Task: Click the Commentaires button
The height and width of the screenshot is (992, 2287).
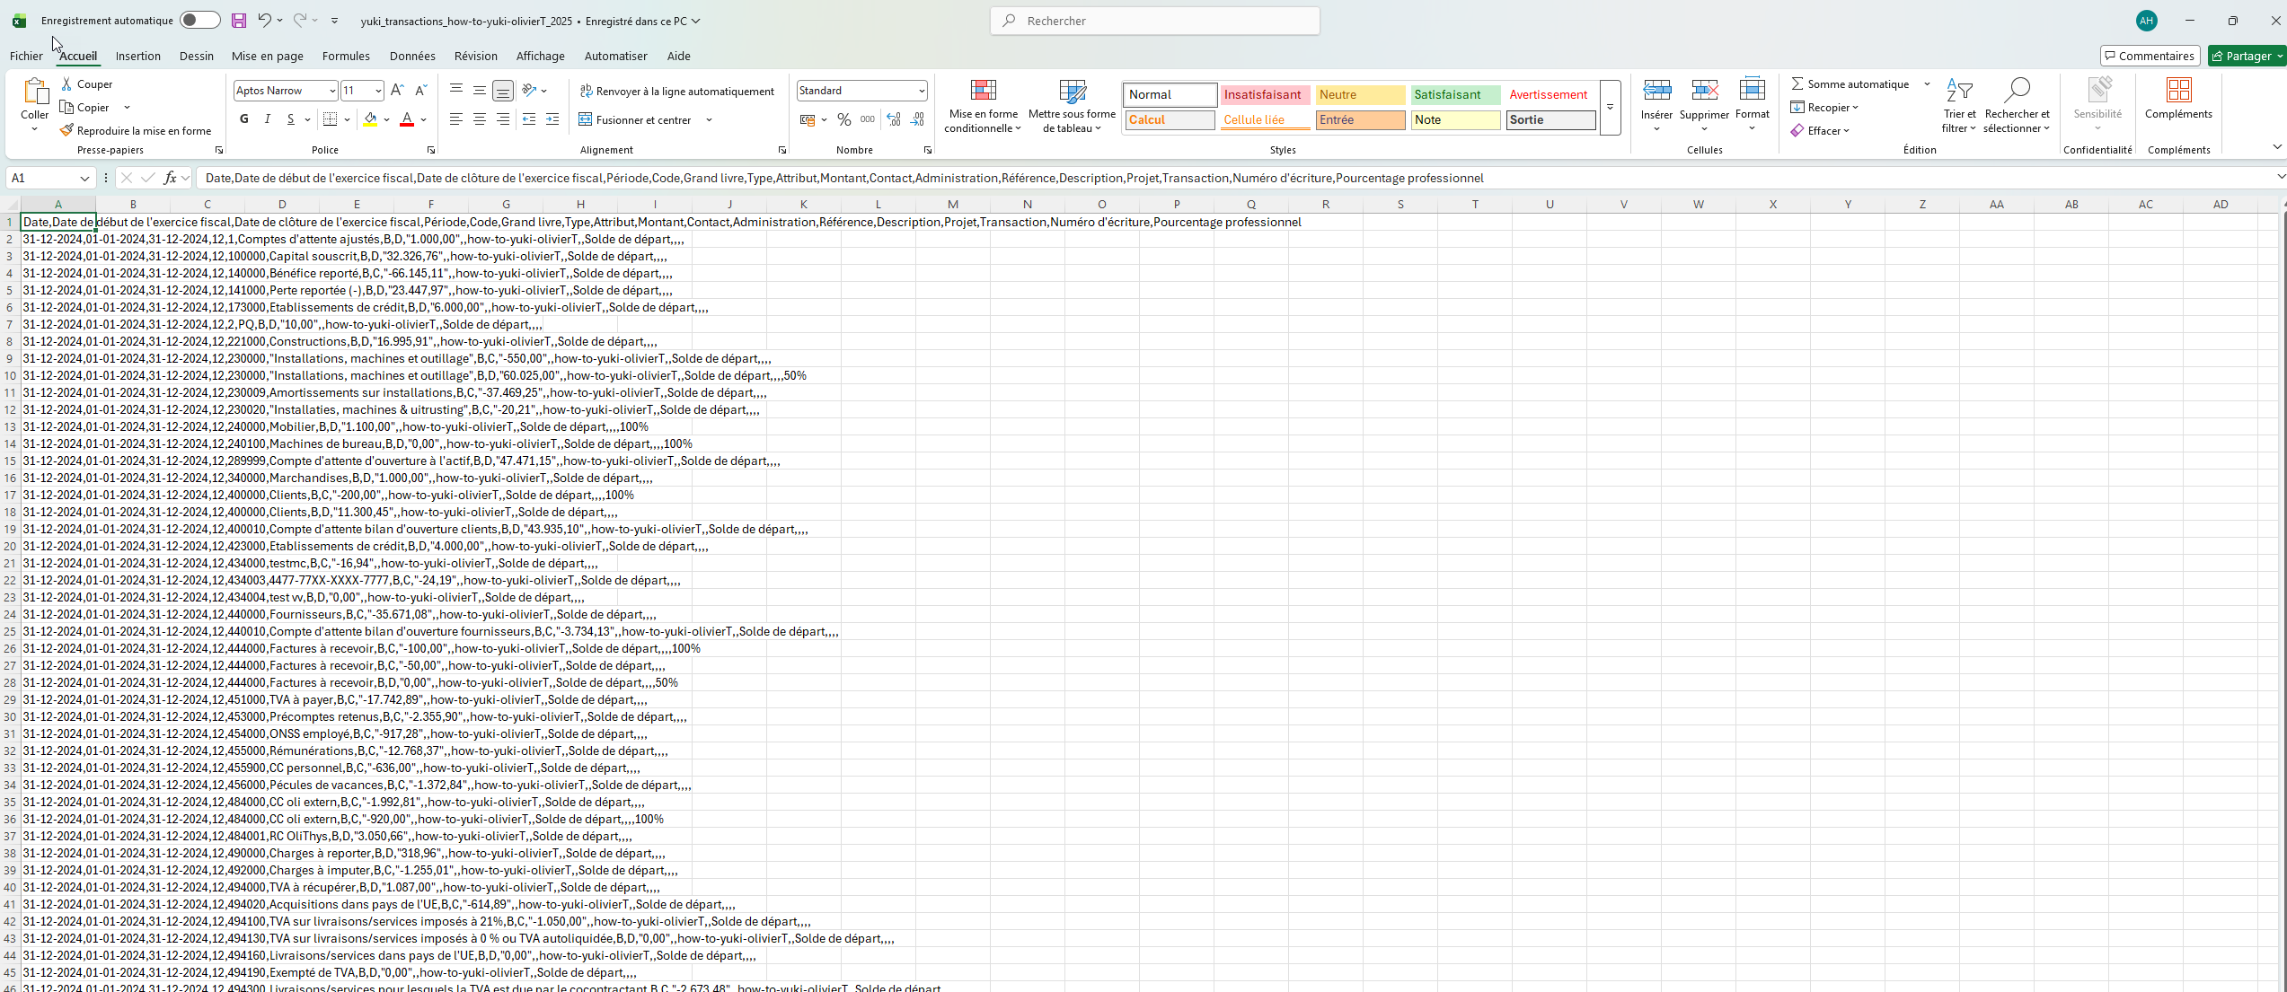Action: [2150, 56]
